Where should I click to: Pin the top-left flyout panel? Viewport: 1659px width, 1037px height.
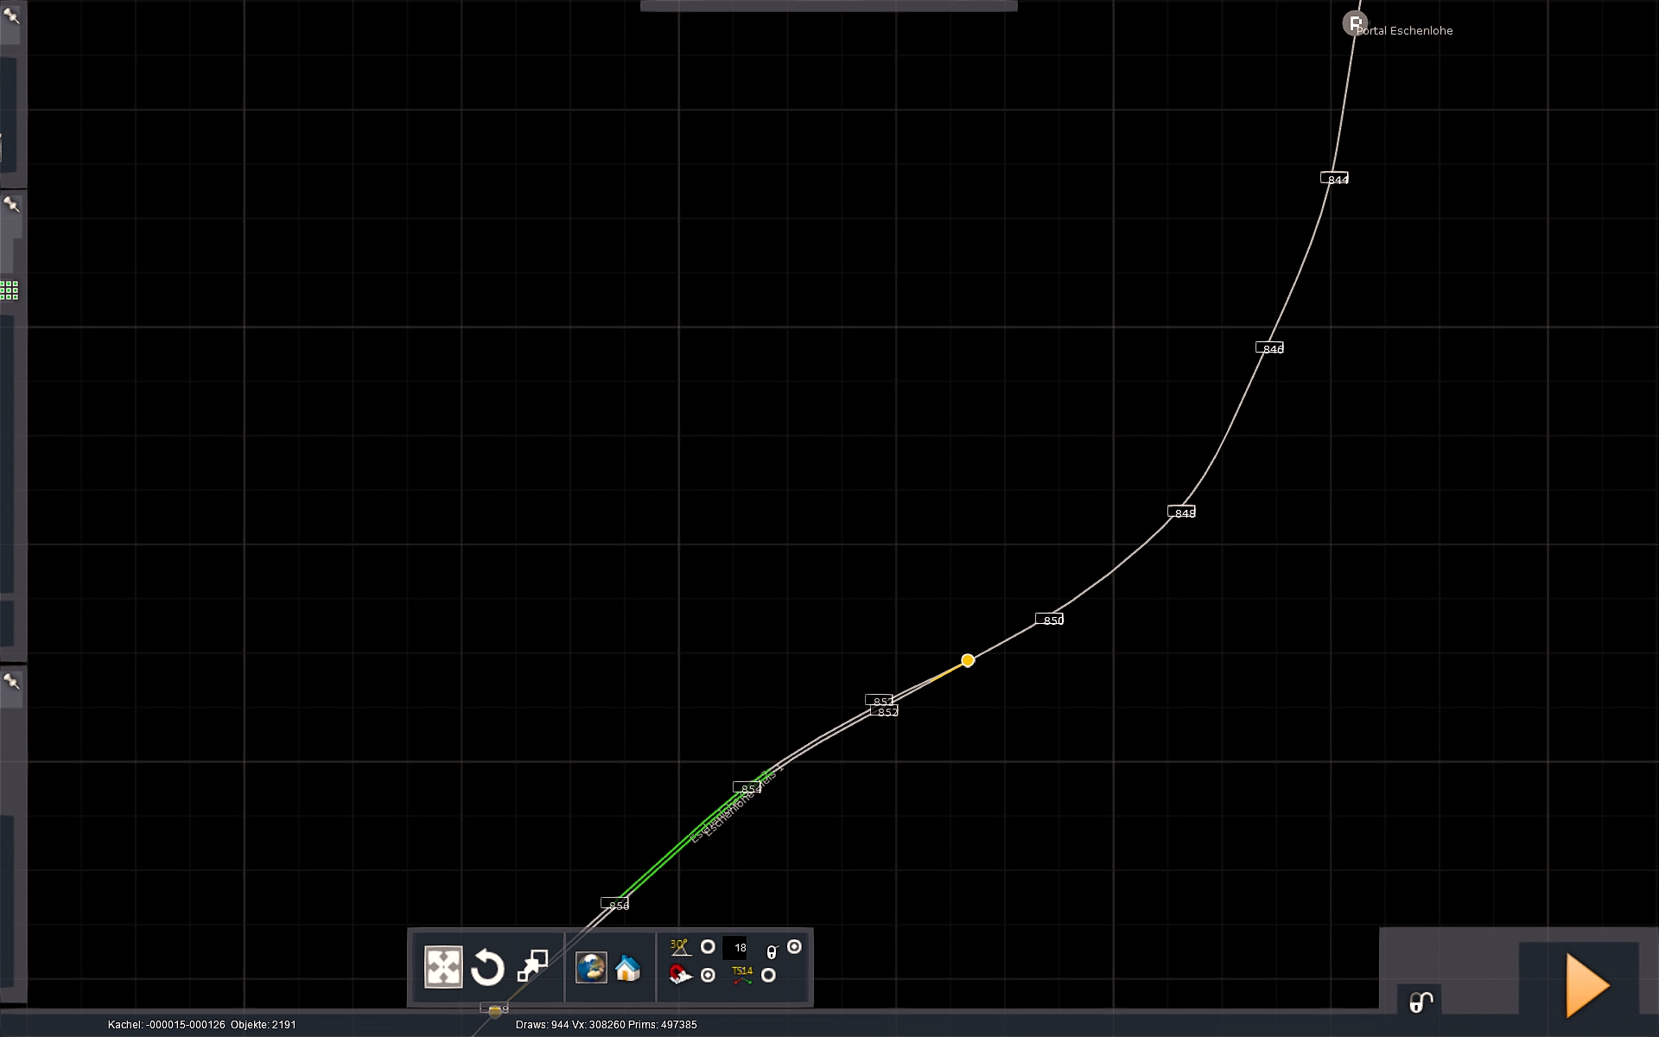tap(11, 16)
